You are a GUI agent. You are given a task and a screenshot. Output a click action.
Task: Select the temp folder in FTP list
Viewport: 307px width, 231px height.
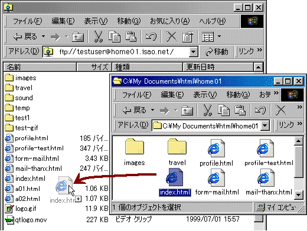[17, 108]
